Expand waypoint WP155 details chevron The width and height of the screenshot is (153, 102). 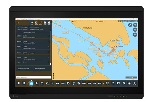pyautogui.click(x=48, y=58)
